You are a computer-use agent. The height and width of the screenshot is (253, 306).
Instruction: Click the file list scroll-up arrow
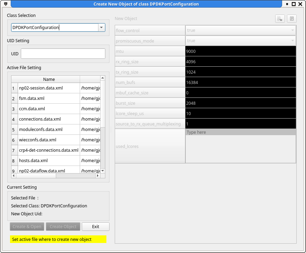pyautogui.click(x=103, y=78)
